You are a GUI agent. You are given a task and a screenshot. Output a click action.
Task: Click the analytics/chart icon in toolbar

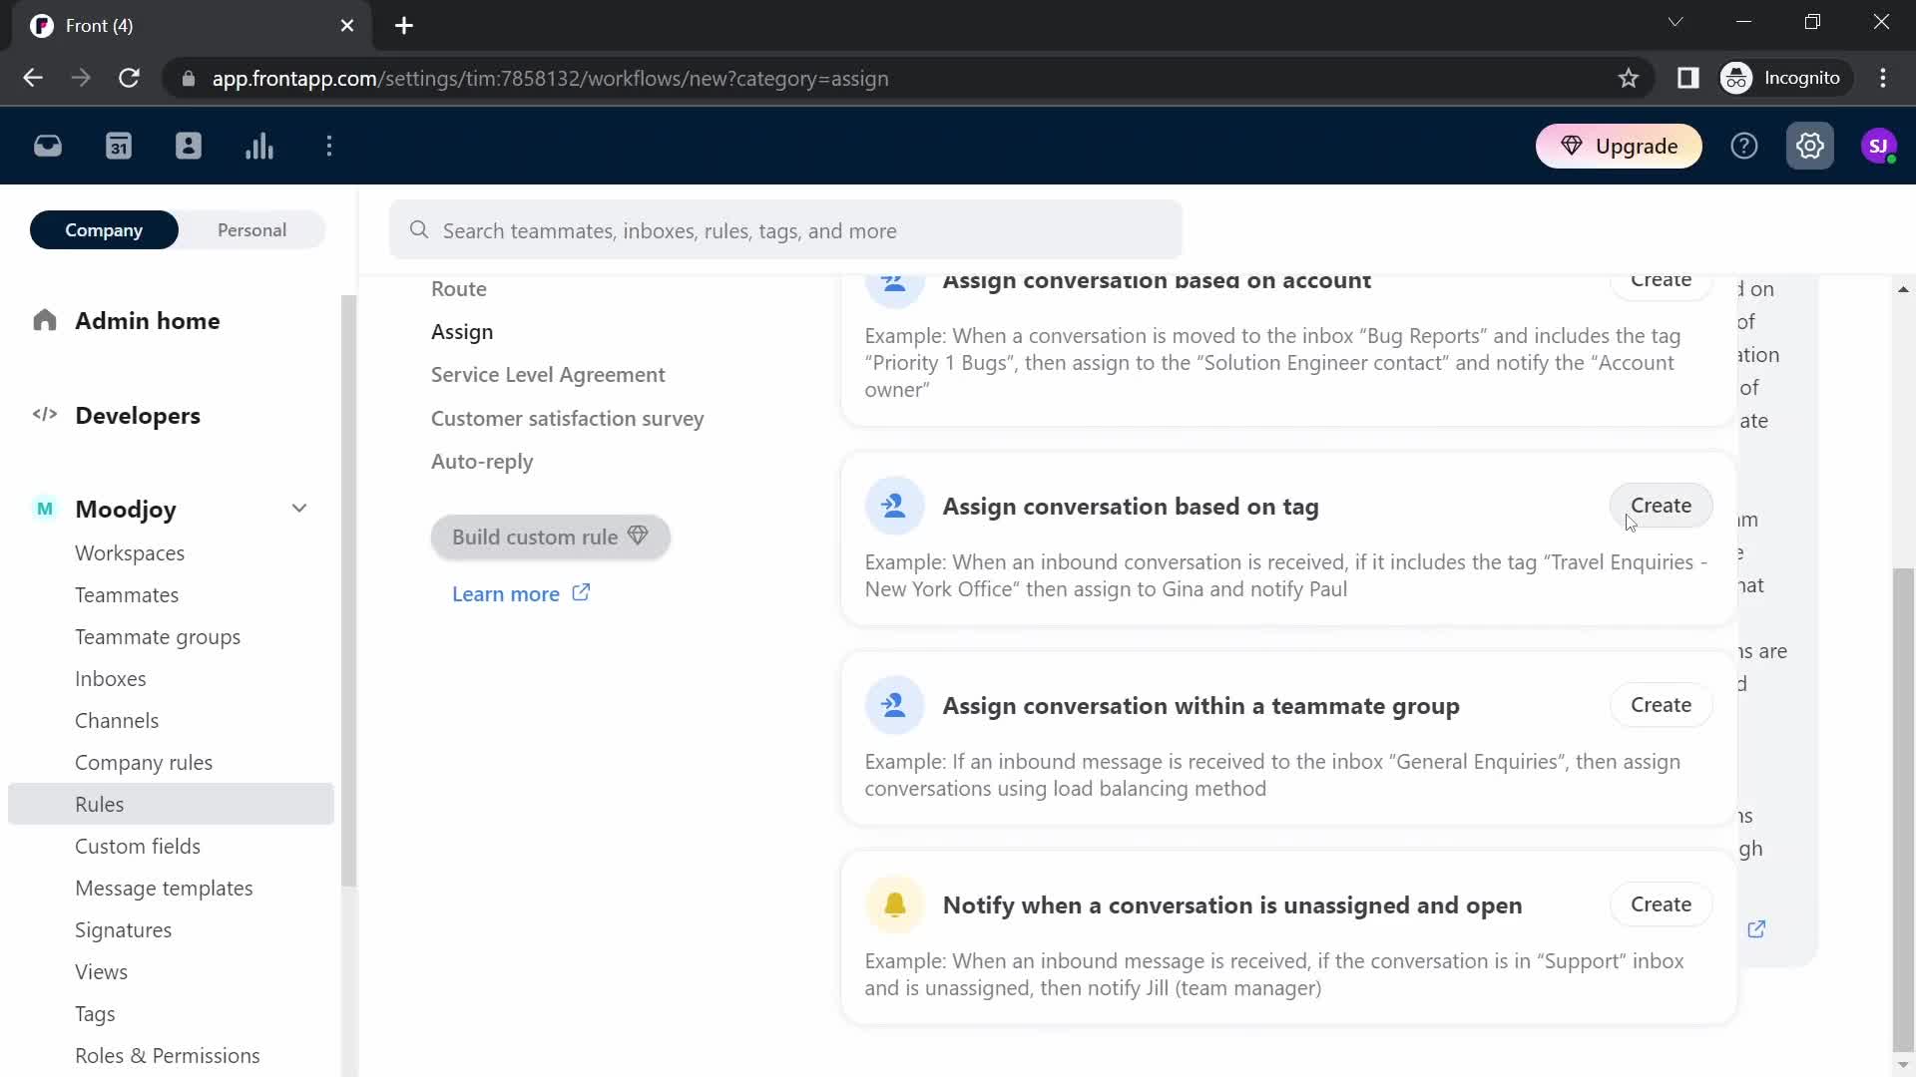(x=259, y=145)
